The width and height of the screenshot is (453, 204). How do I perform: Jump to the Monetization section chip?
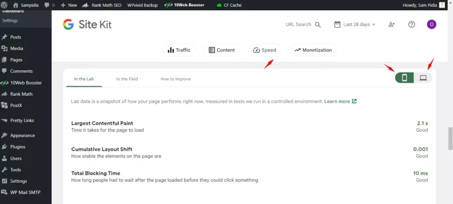coord(313,50)
